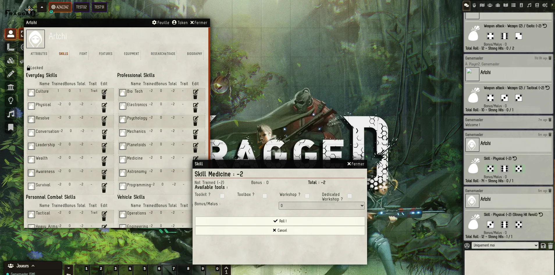Reroll the Skill Physical (-2) chat roll

(515, 158)
